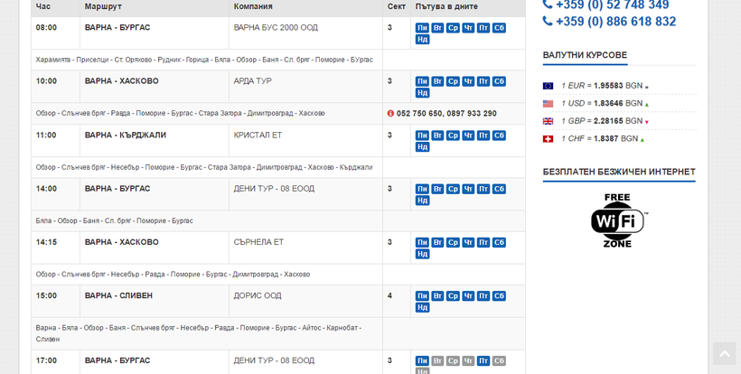Click the red down arrow beside GBP rate
The height and width of the screenshot is (374, 741).
647,122
